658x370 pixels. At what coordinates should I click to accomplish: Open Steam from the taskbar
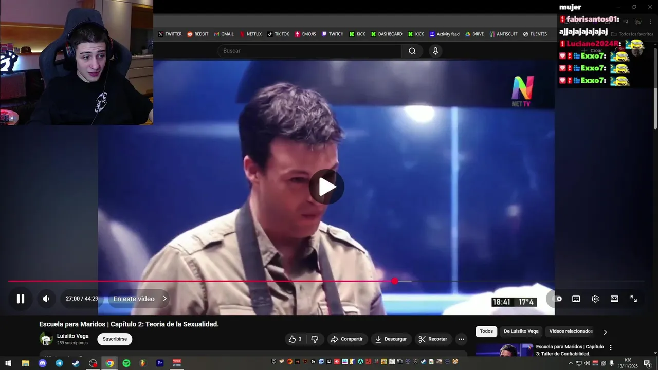pyautogui.click(x=76, y=363)
